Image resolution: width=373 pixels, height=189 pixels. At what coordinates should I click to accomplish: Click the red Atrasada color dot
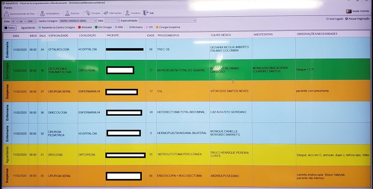tap(80, 27)
